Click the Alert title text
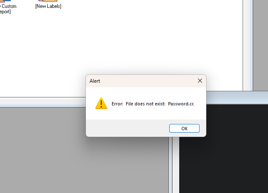 [x=95, y=81]
